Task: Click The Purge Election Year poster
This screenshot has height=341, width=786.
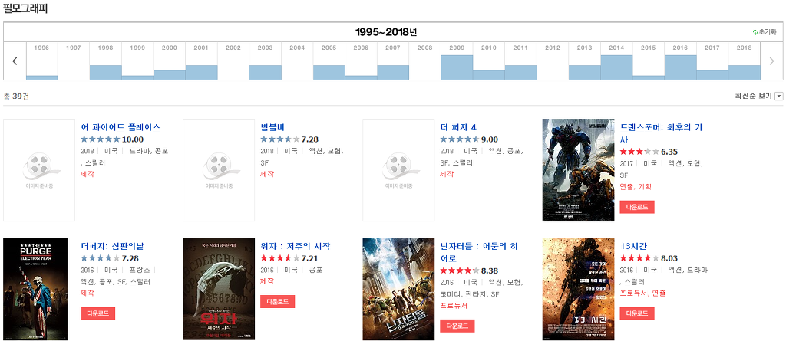Action: coord(35,290)
